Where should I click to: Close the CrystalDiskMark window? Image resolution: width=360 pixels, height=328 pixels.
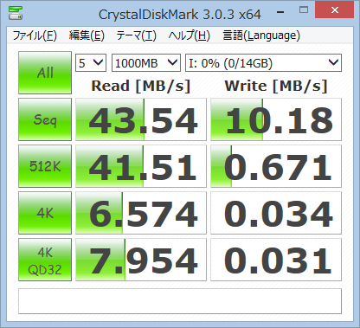(335, 10)
